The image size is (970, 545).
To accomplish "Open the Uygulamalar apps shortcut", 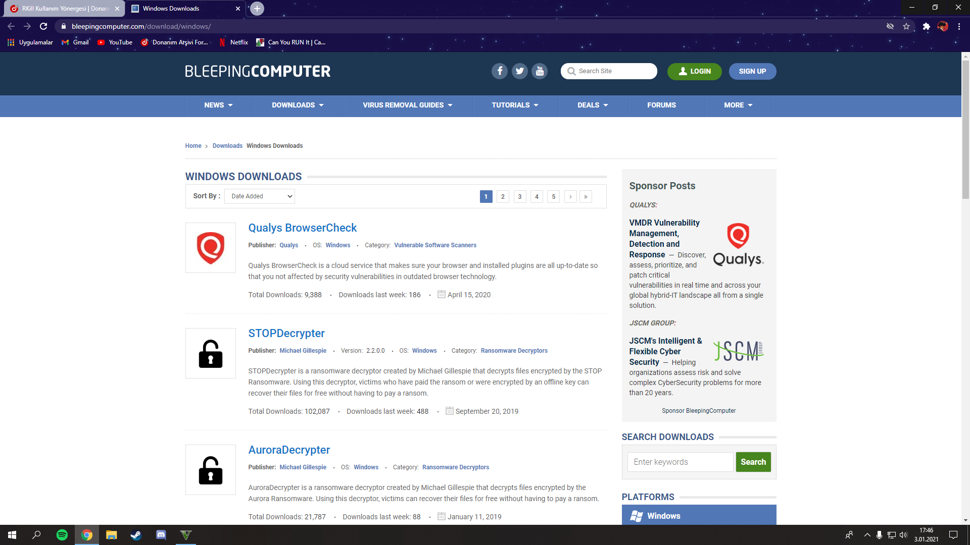I will (x=30, y=42).
